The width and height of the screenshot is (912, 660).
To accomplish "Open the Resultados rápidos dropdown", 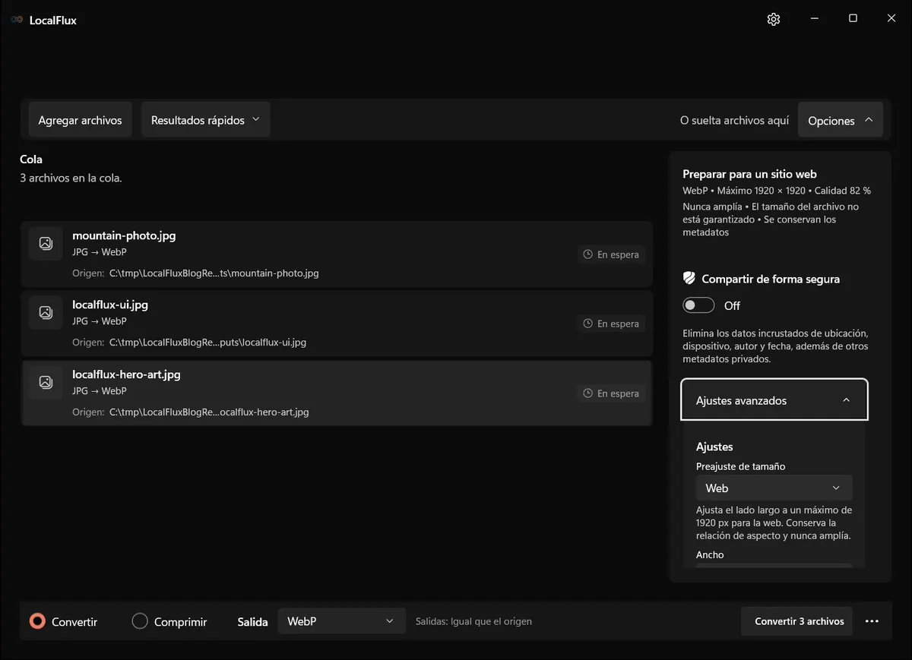I will tap(205, 120).
